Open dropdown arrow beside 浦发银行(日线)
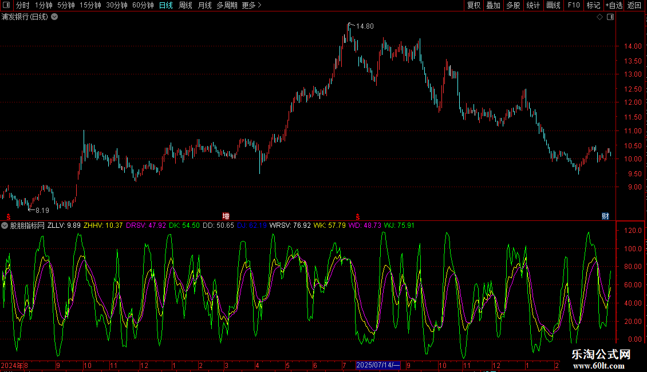 point(54,17)
